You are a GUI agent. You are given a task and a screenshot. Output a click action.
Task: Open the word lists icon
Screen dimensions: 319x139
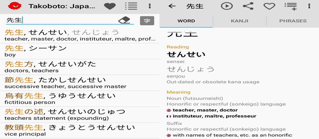[131, 6]
